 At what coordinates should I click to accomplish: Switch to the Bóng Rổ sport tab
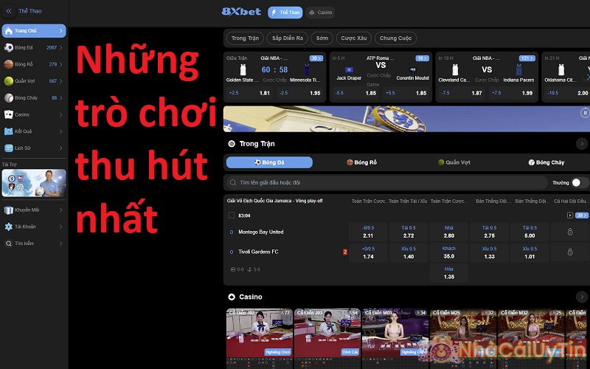click(361, 162)
